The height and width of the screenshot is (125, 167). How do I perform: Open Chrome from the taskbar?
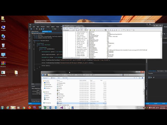(24, 108)
